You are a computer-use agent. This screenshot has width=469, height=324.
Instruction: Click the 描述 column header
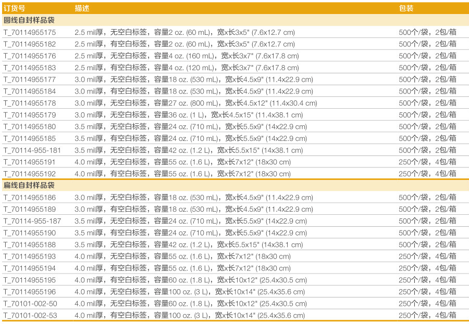tap(82, 8)
